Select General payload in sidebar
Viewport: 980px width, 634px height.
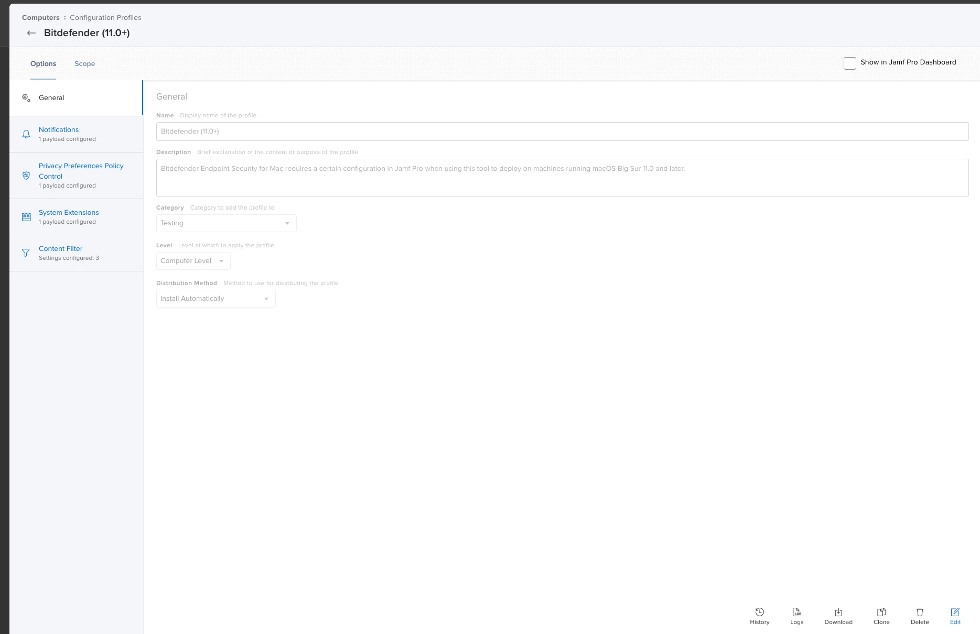(76, 98)
